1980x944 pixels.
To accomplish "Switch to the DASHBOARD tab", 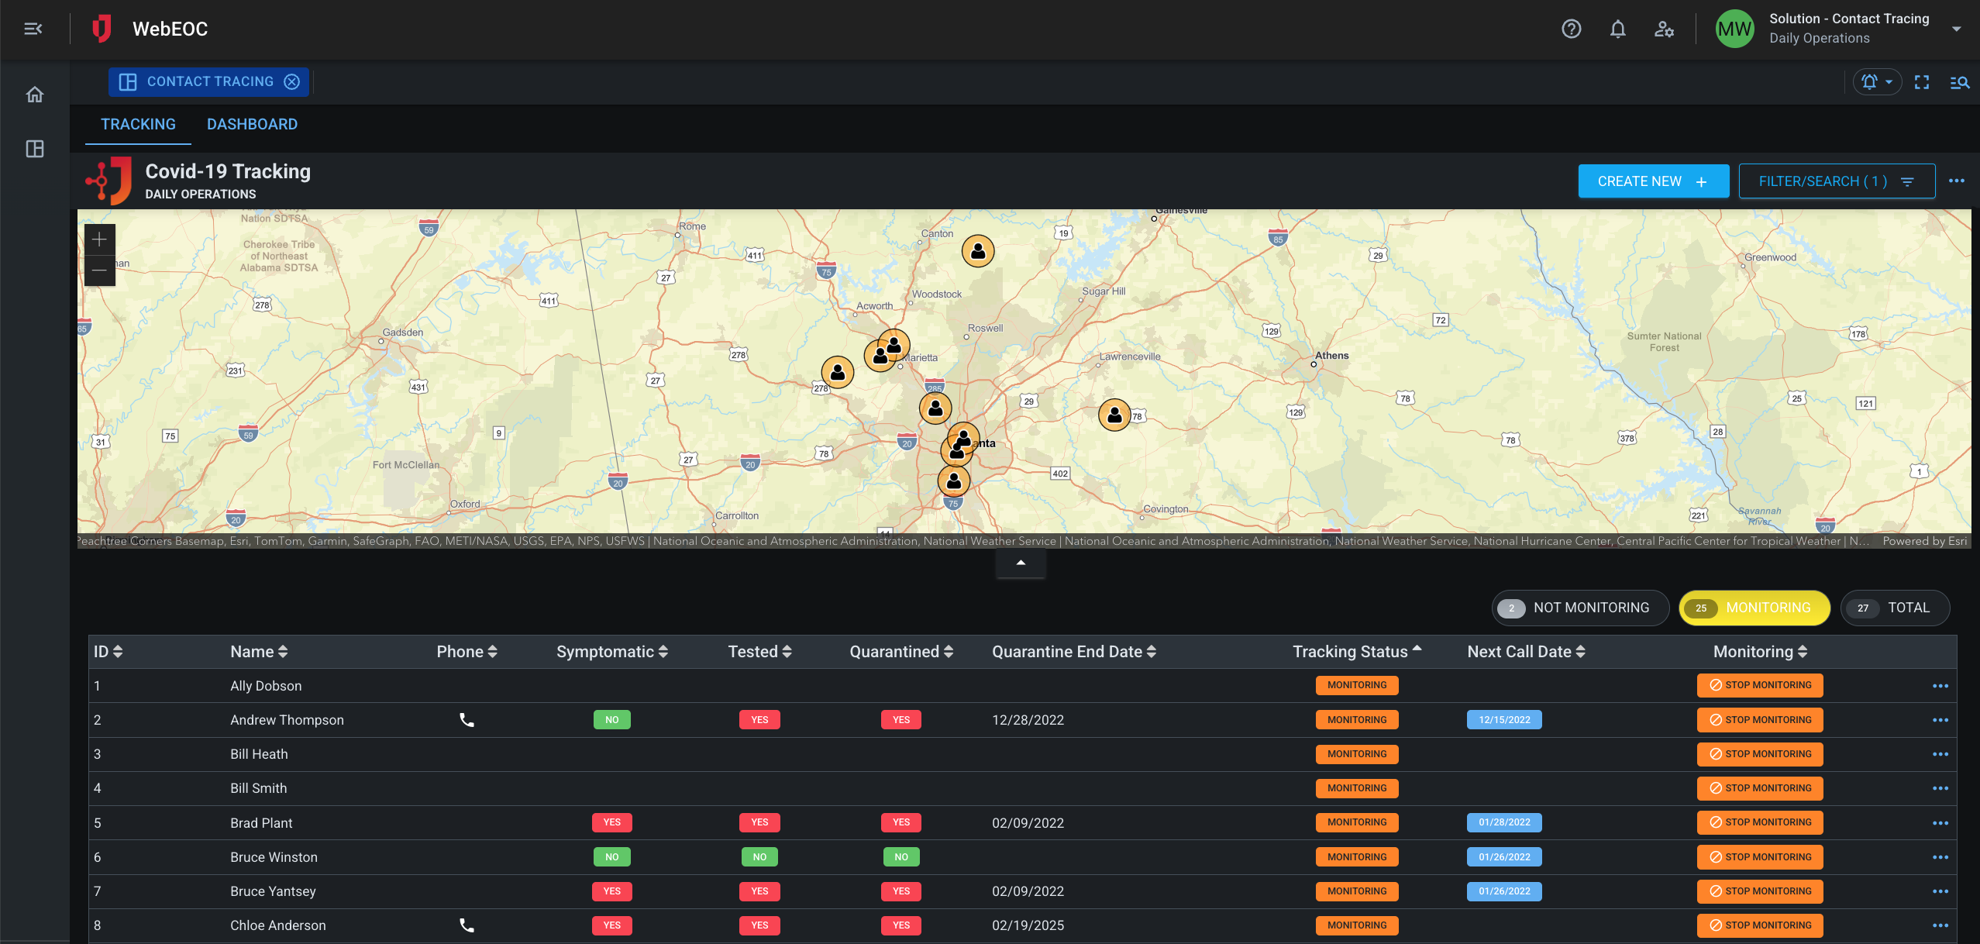I will coord(252,124).
